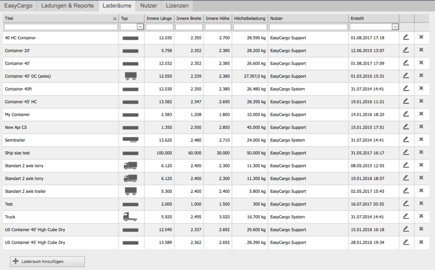Open edit pencil for Container 40ft
The width and height of the screenshot is (435, 270).
coord(406,88)
